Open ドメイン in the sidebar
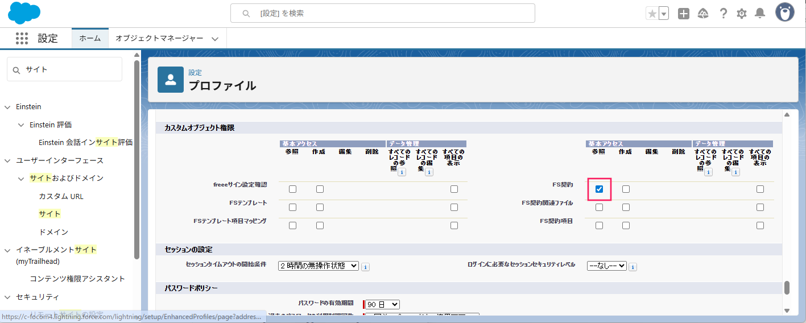806x323 pixels. coord(53,232)
